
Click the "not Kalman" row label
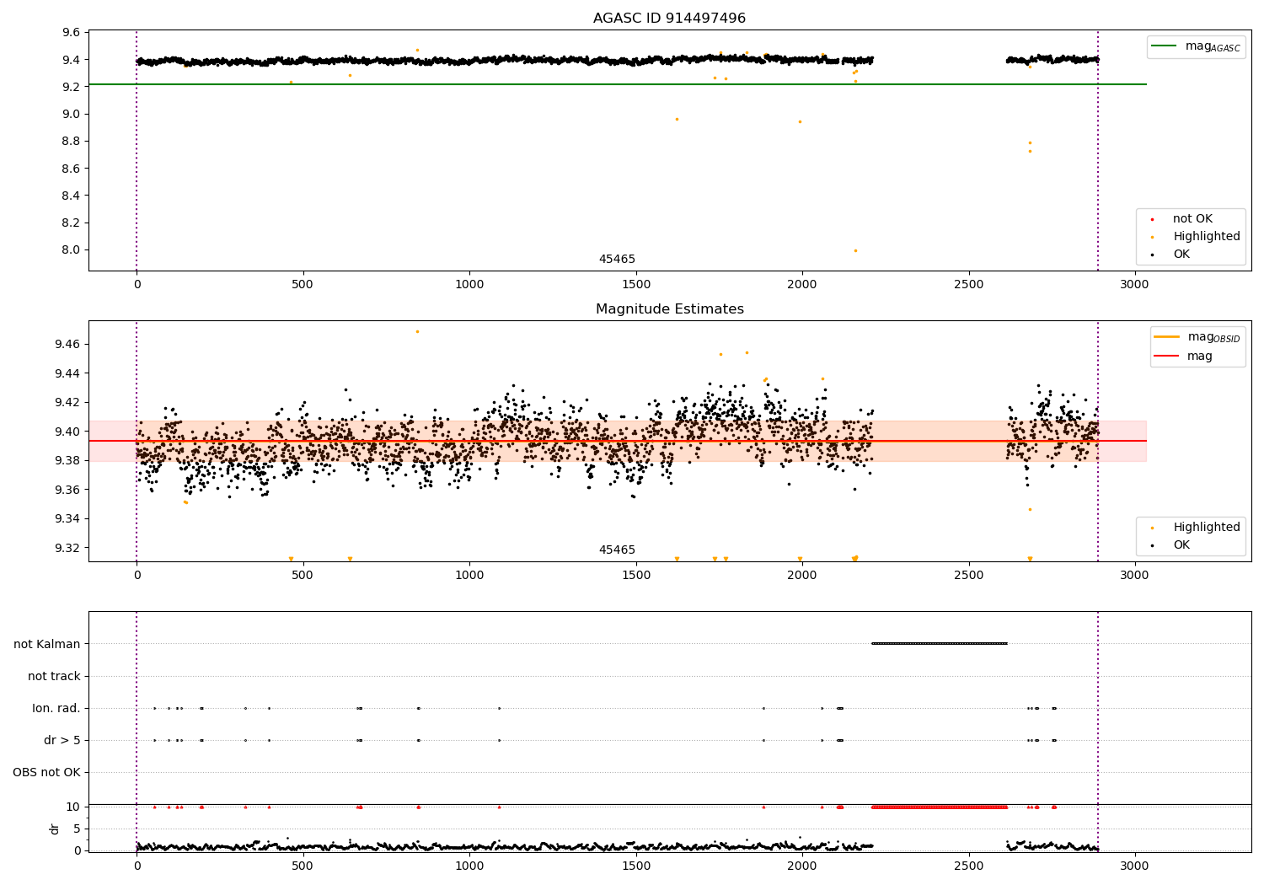click(47, 644)
